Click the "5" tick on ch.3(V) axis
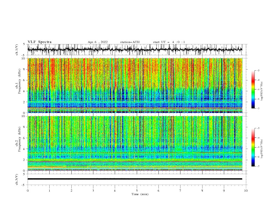 coord(24,174)
